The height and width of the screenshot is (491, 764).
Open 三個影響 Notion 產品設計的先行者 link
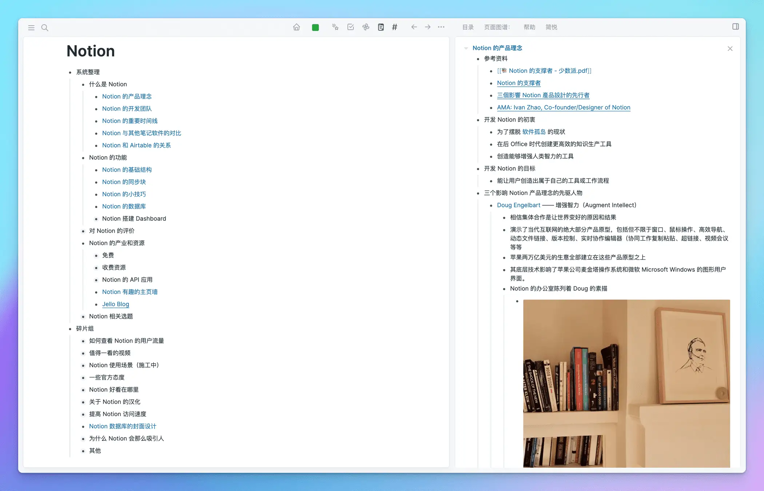pyautogui.click(x=543, y=95)
